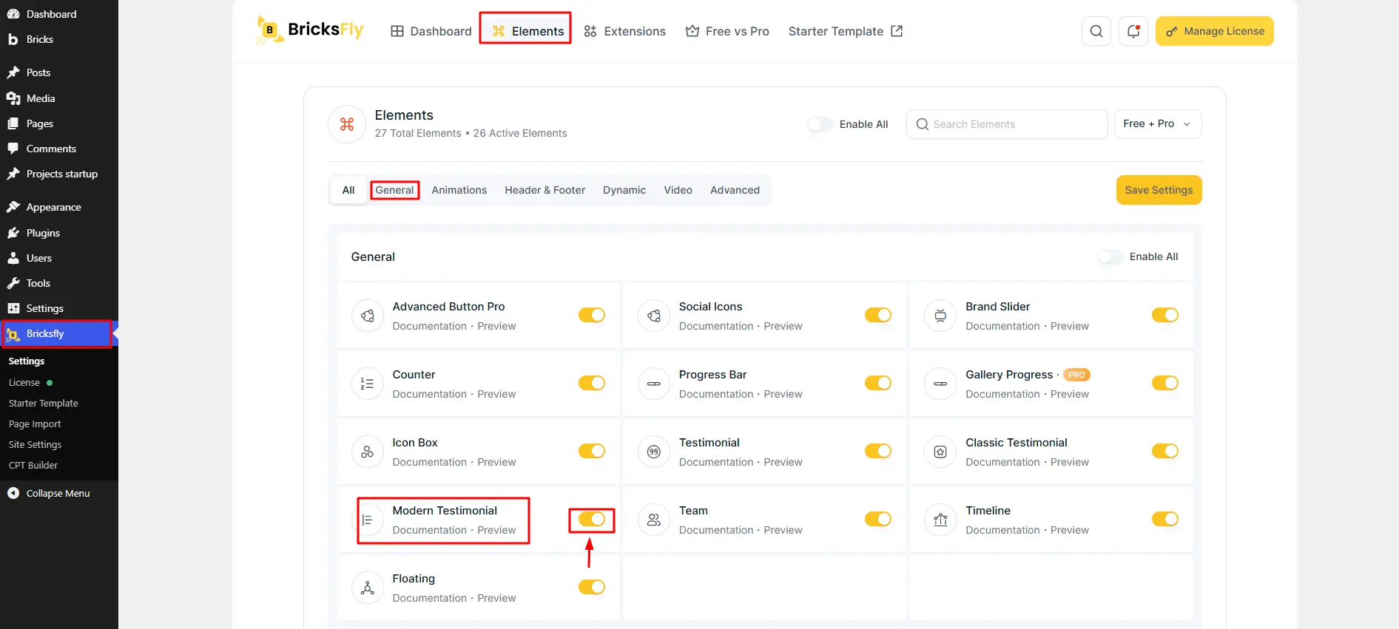This screenshot has width=1399, height=629.
Task: Focus the Search Elements field
Action: pyautogui.click(x=1007, y=124)
